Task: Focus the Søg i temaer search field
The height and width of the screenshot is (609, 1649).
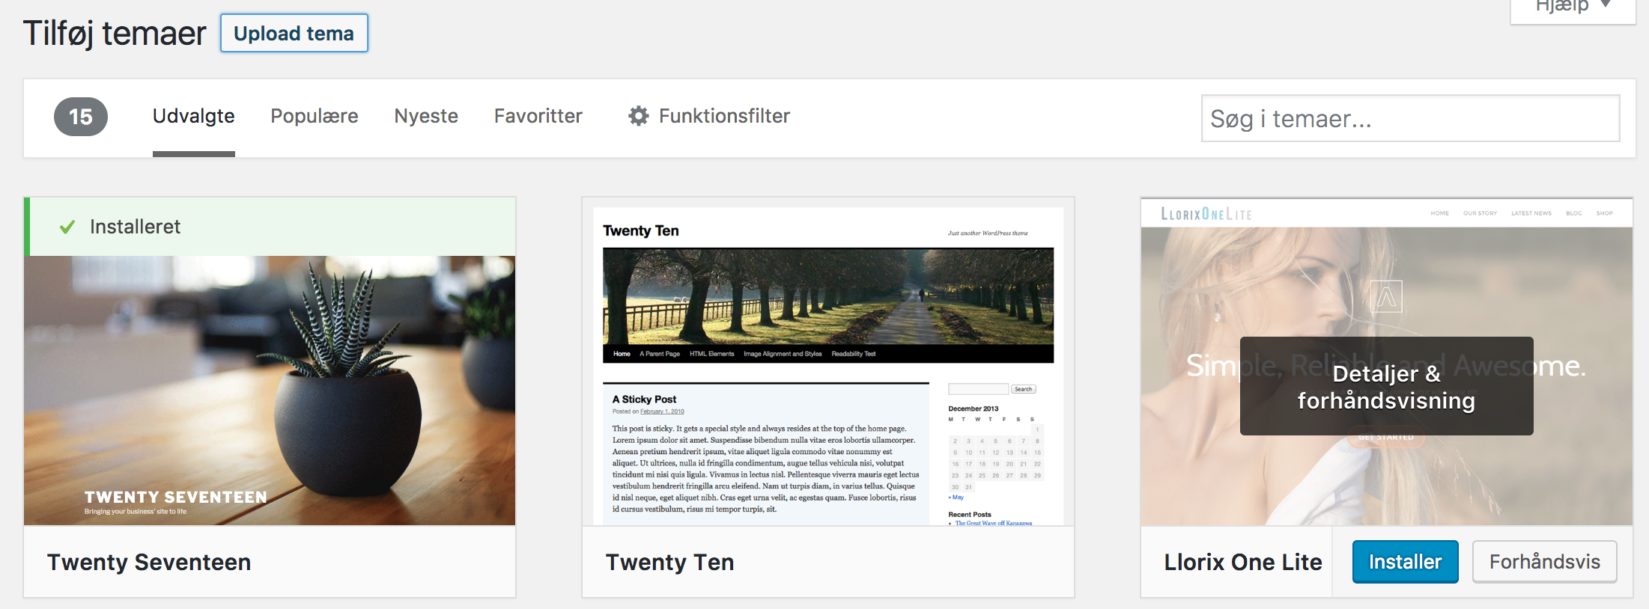Action: click(x=1411, y=118)
